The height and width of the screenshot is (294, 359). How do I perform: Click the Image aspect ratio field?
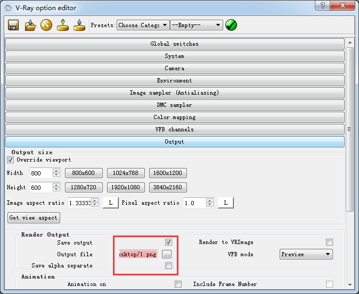79,203
